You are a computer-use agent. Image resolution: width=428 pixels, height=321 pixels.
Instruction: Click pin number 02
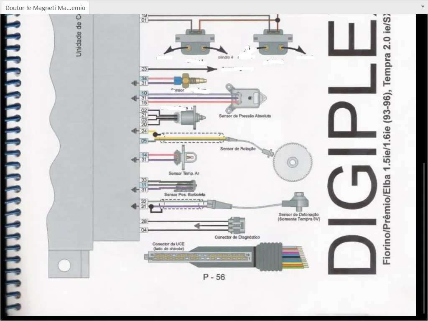click(x=144, y=110)
